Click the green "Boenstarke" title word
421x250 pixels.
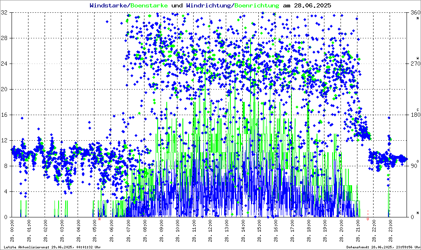[149, 5]
